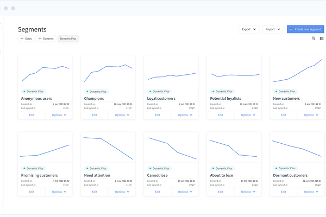Switch to the list view layout icon
326x217 pixels.
point(322,39)
